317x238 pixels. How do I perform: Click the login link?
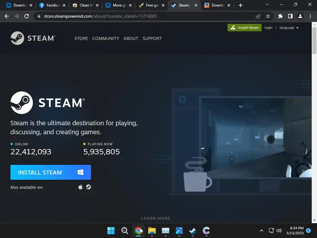[268, 28]
